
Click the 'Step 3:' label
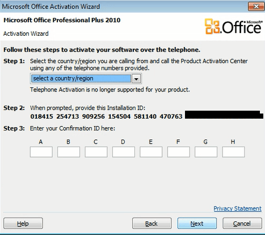[14, 128]
